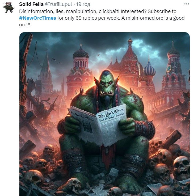
Task: Click the word 'clickbait!' in tweet
Action: [109, 11]
